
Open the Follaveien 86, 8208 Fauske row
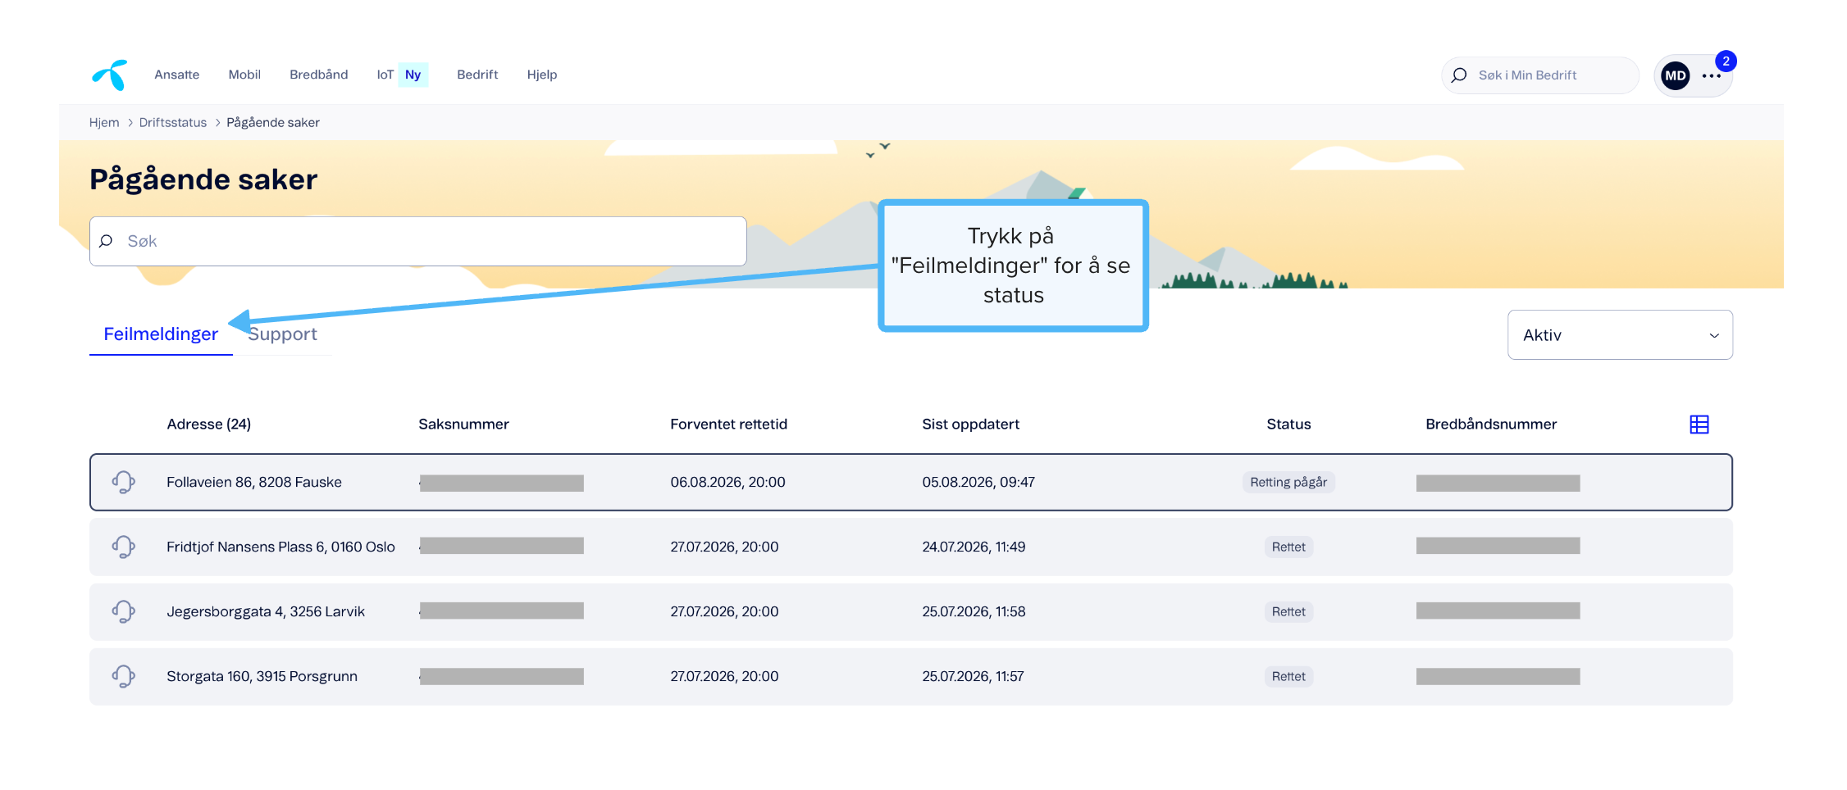coord(910,482)
